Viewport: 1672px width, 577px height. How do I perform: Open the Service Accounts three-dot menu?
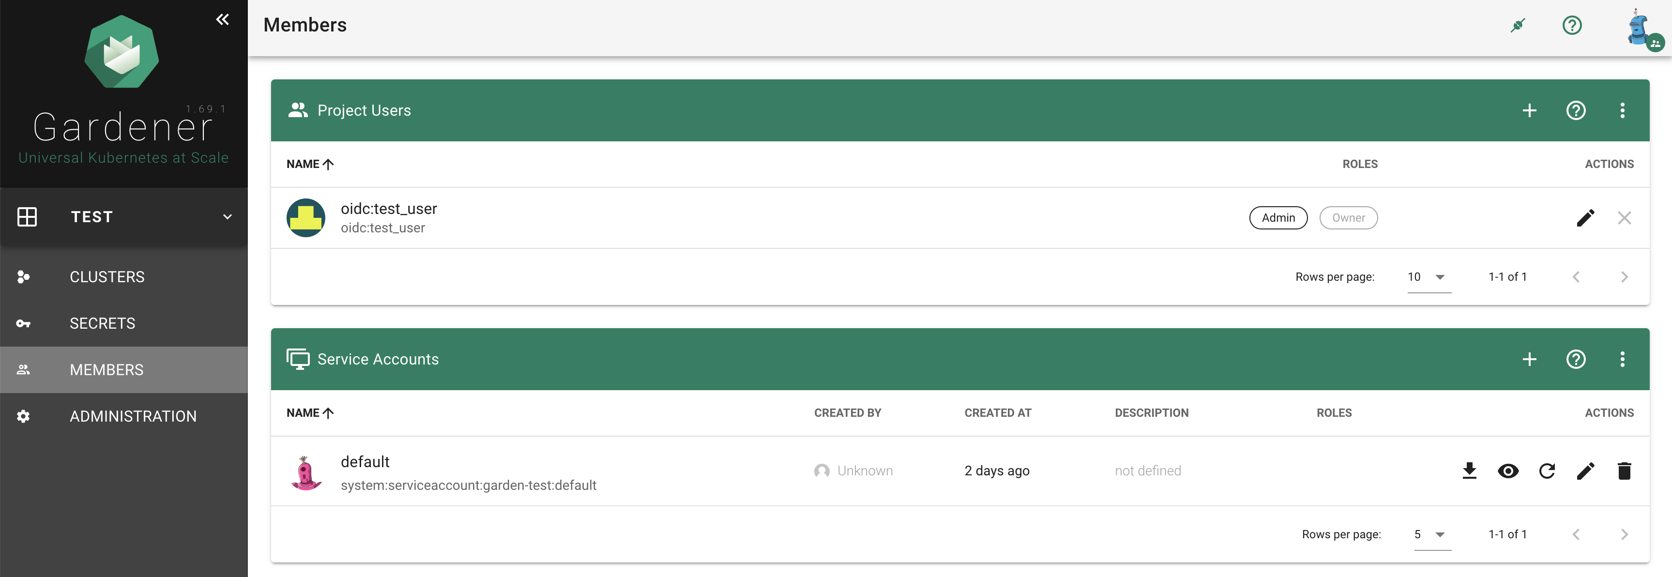click(x=1623, y=359)
